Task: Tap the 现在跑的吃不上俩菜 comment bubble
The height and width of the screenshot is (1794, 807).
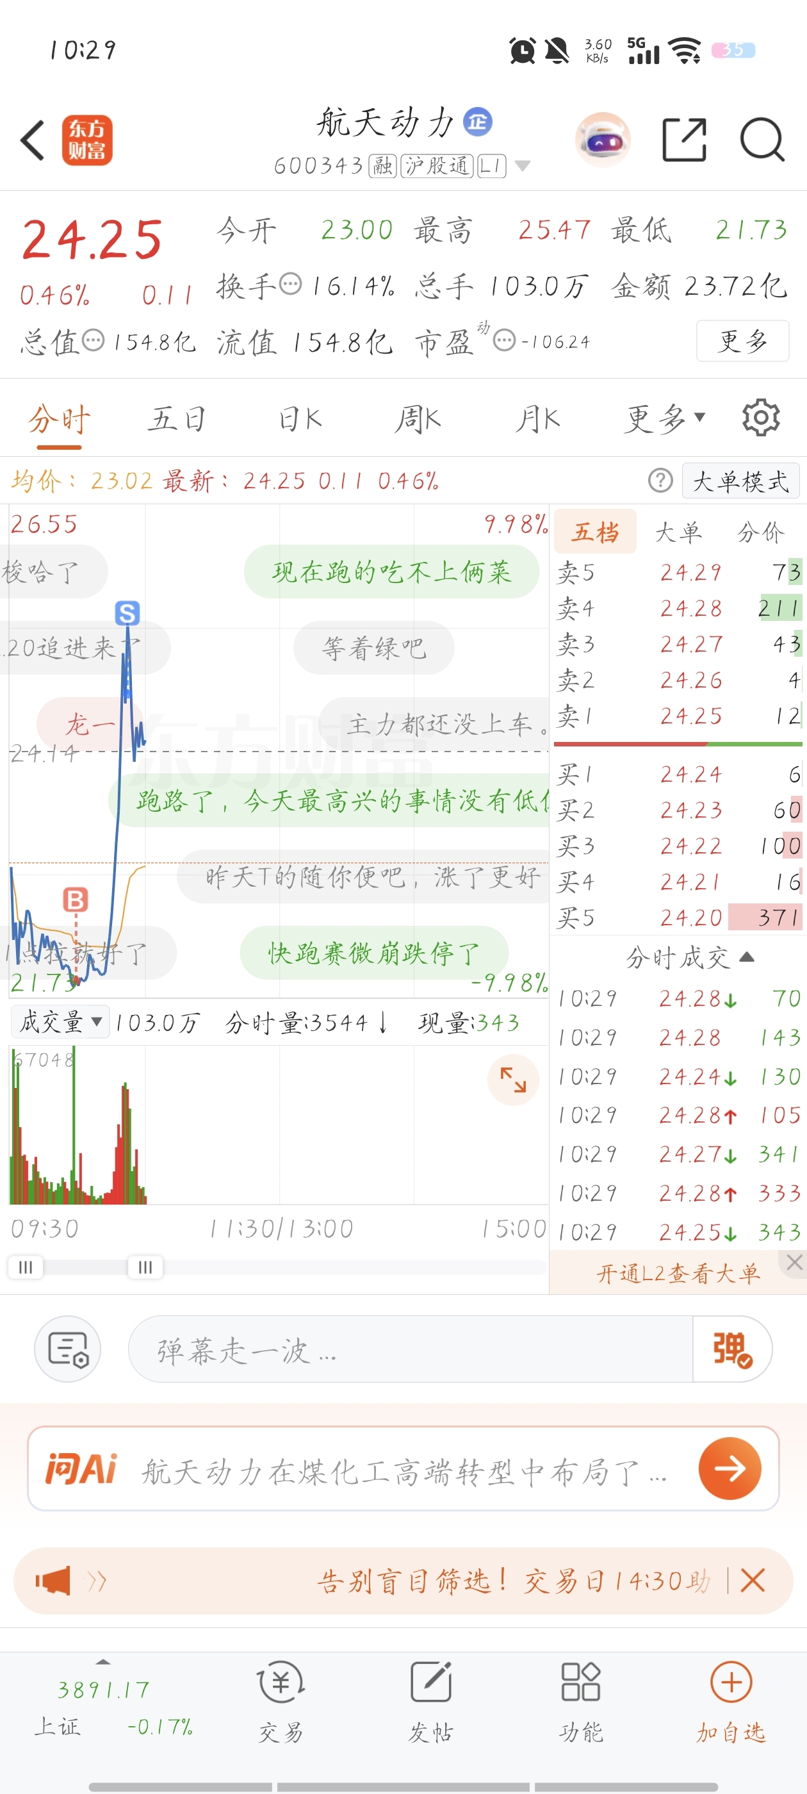Action: point(391,572)
